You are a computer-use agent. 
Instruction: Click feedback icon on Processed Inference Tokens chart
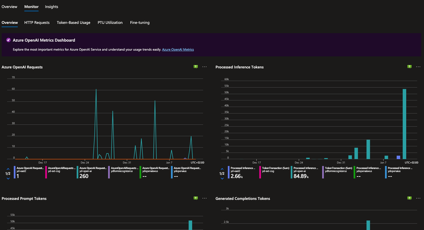(410, 67)
